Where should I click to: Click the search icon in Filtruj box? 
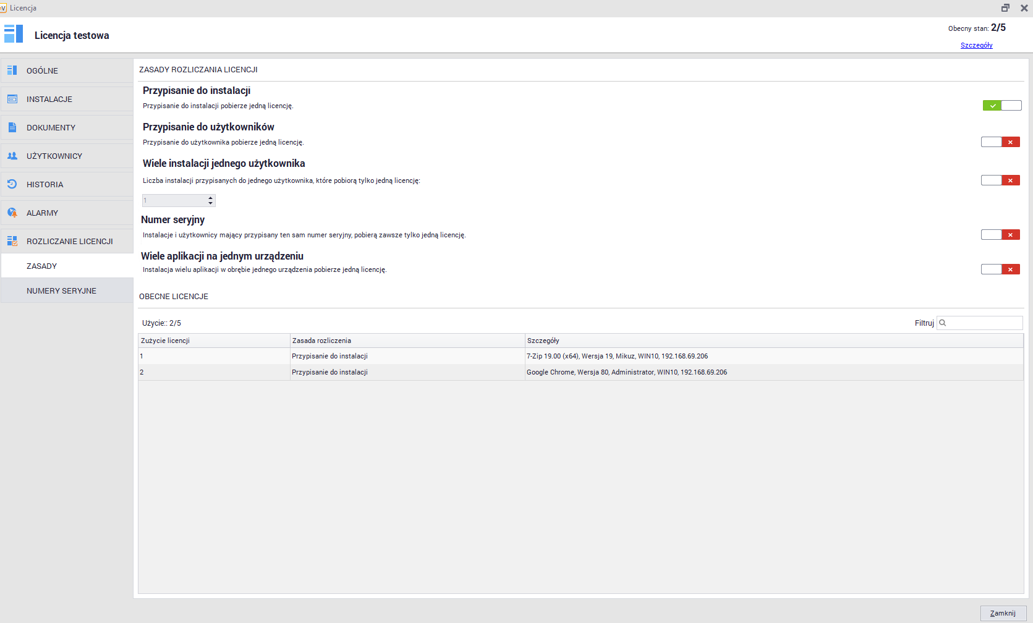click(x=943, y=323)
